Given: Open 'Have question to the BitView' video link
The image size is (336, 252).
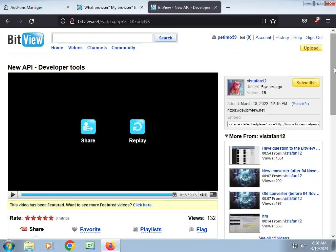Looking at the screenshot, I should click(291, 148).
